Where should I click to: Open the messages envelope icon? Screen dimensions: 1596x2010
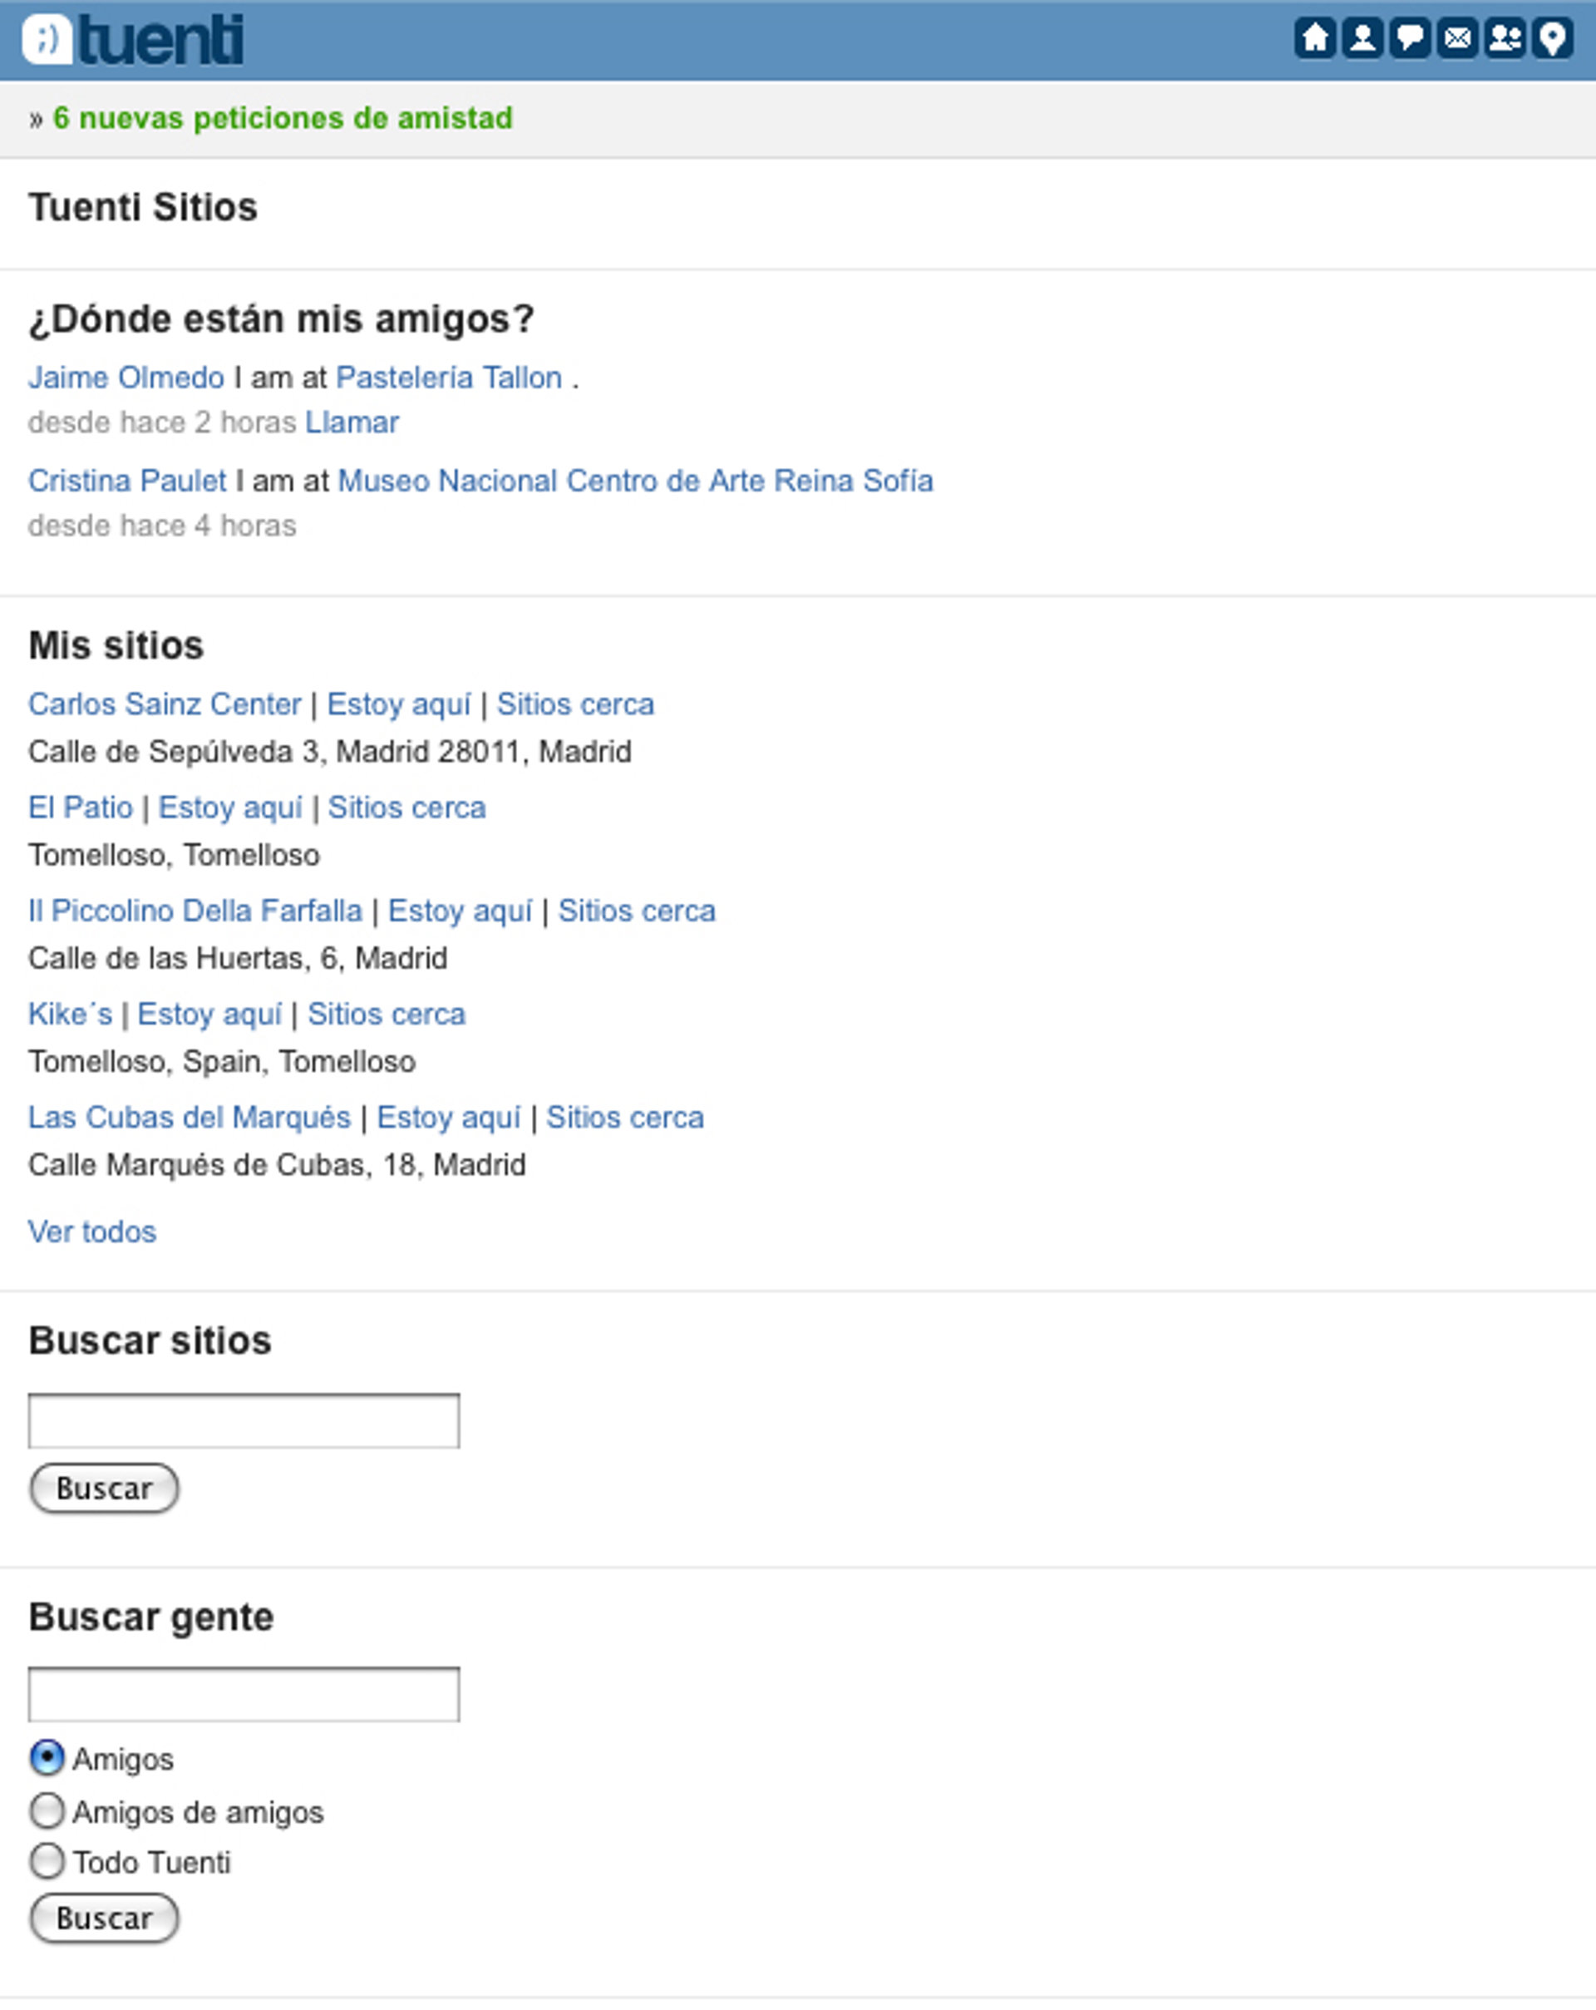(1457, 38)
